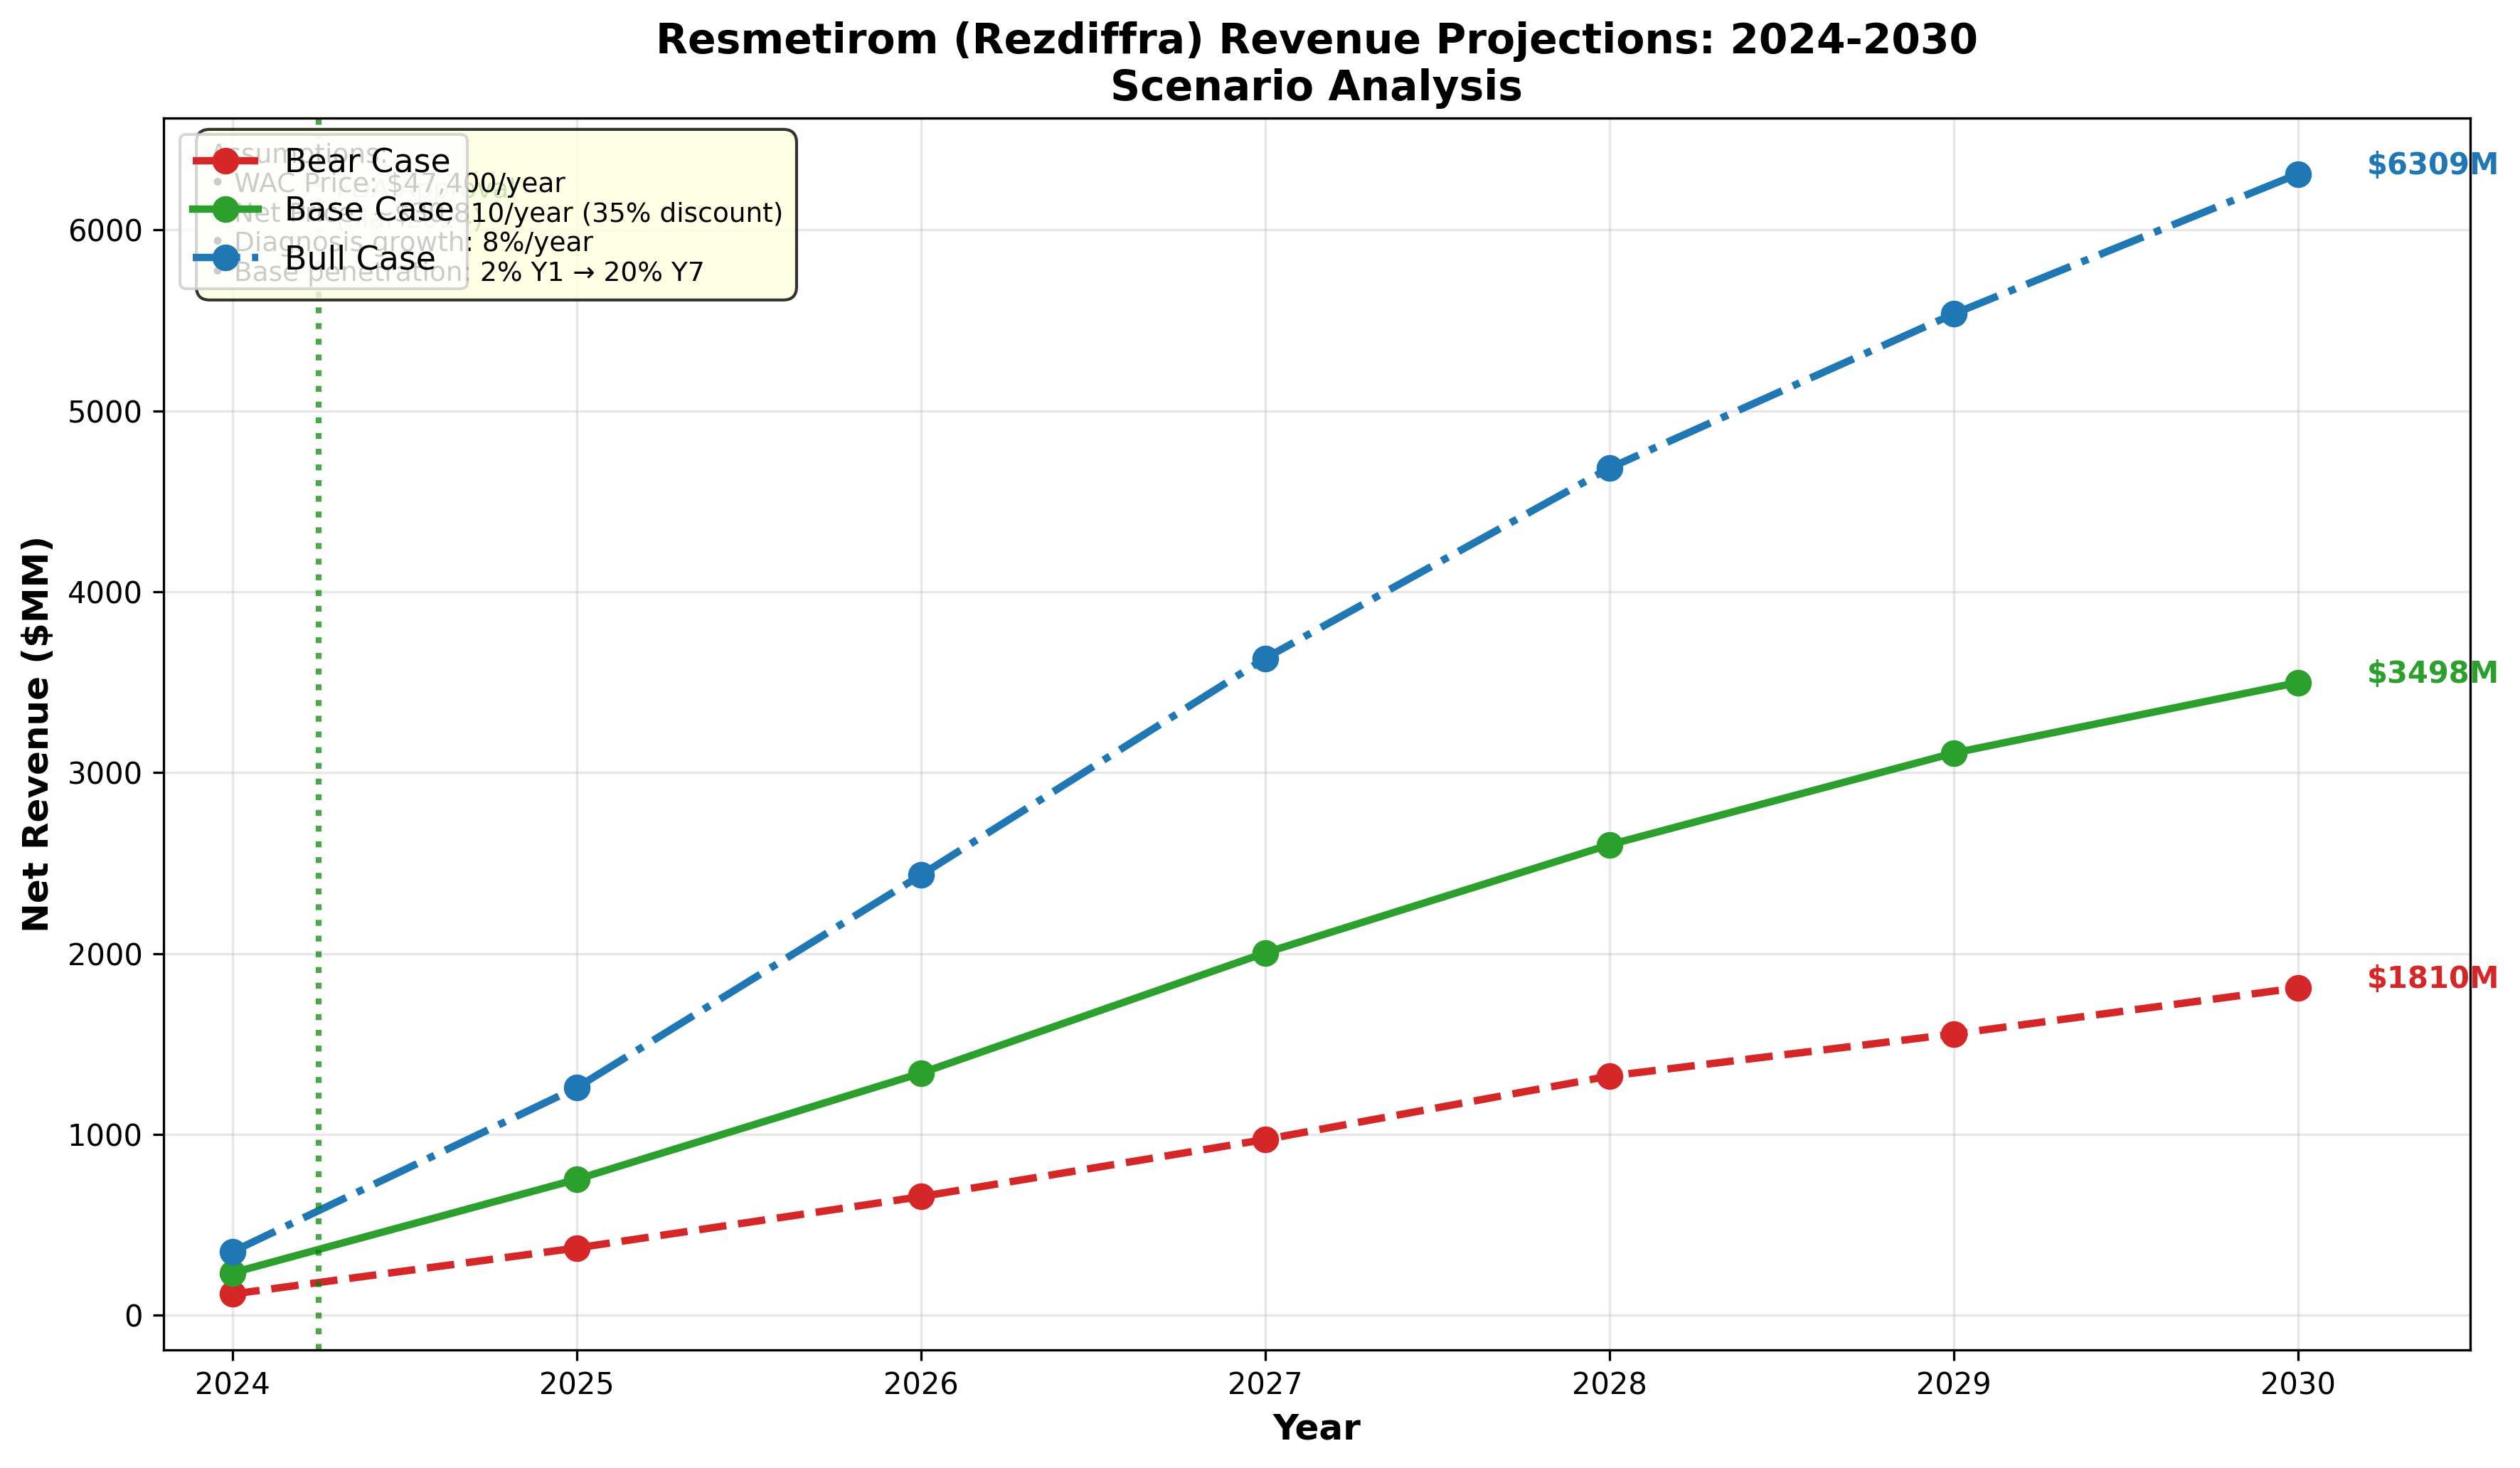Click the $3498M end label

coord(2432,673)
